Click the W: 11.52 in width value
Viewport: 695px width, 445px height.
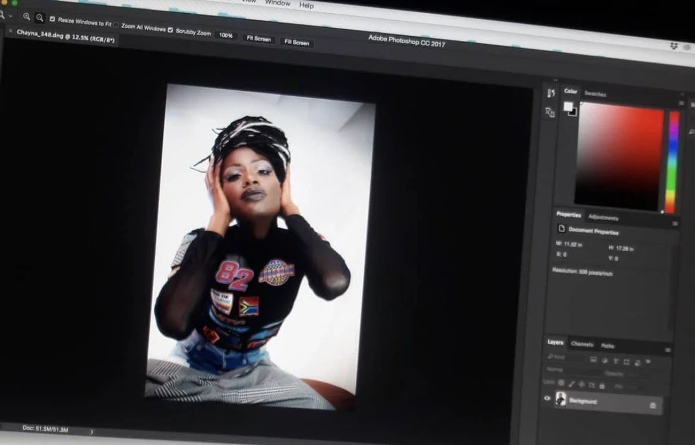[x=569, y=244]
